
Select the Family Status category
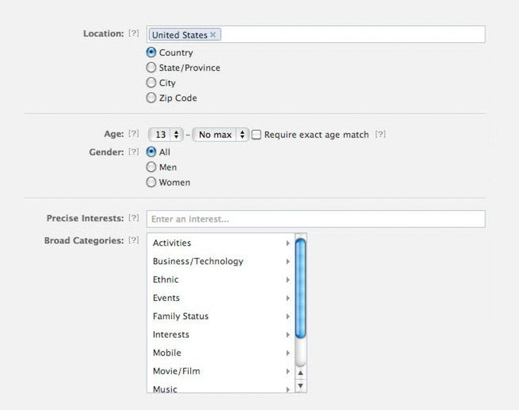[180, 317]
